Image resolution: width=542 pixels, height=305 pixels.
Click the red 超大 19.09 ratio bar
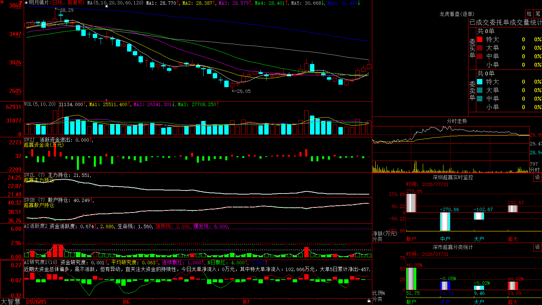click(x=513, y=286)
